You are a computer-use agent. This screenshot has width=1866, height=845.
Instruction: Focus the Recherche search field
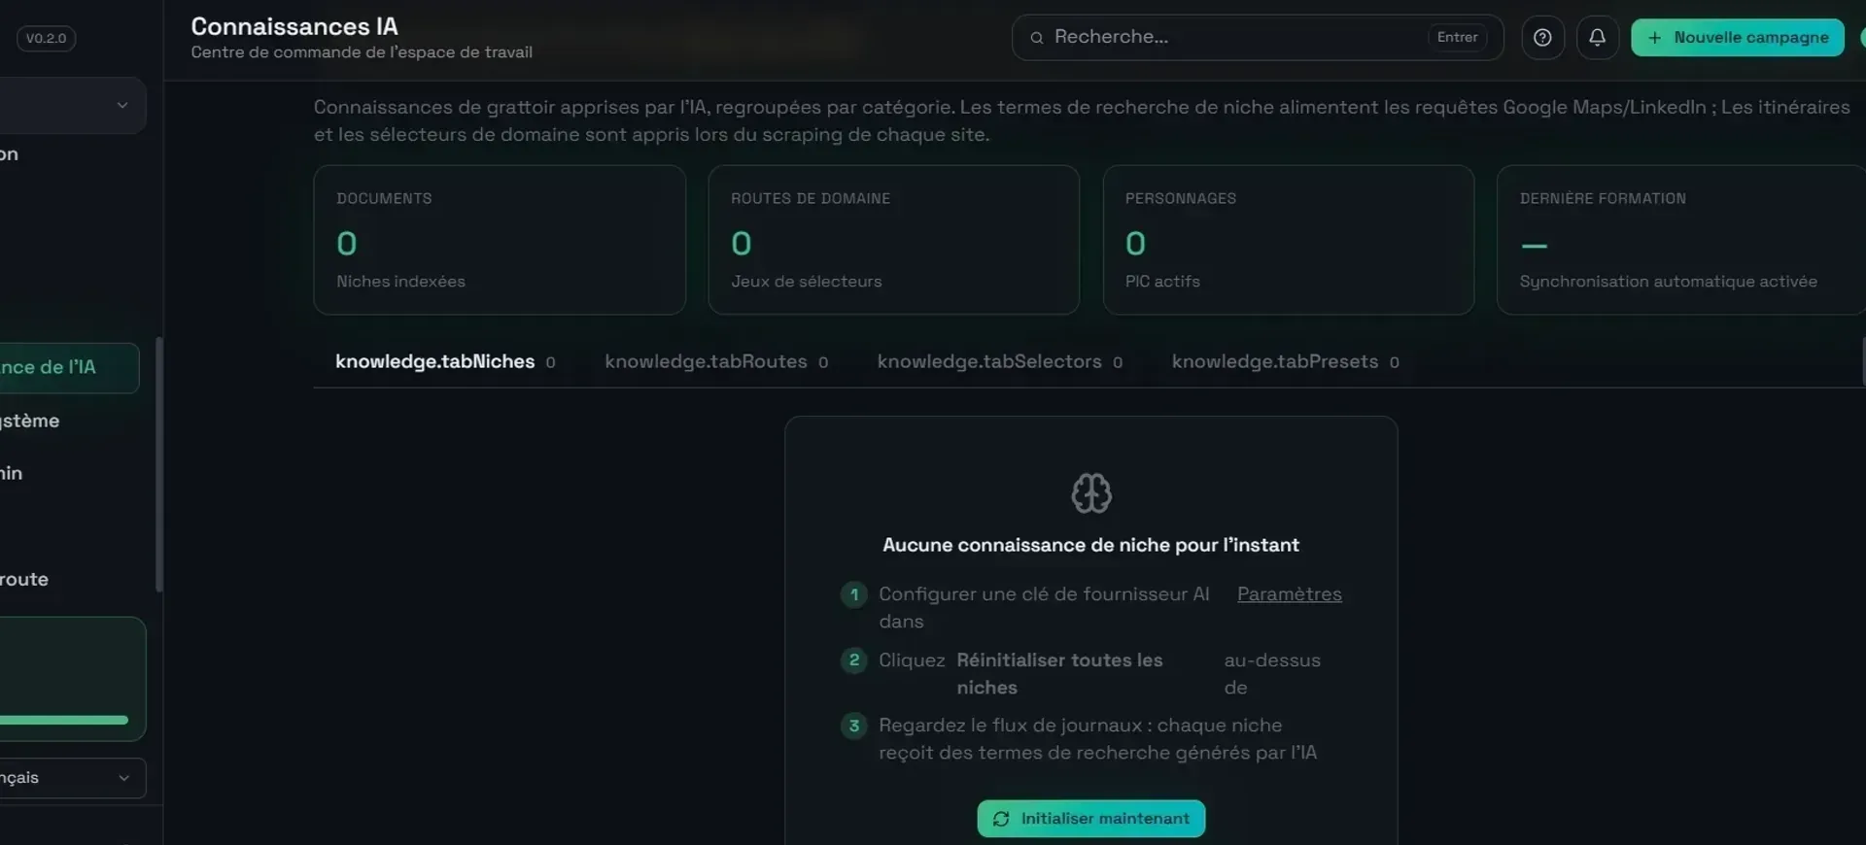click(1258, 38)
